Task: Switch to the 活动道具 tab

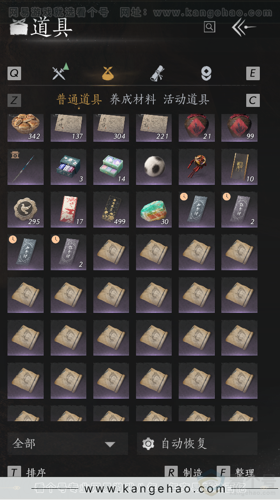Action: pyautogui.click(x=186, y=99)
